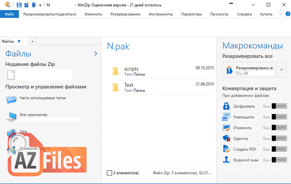This screenshot has height=184, width=291.
Task: Click the unzip-to icon
Action: [230, 70]
